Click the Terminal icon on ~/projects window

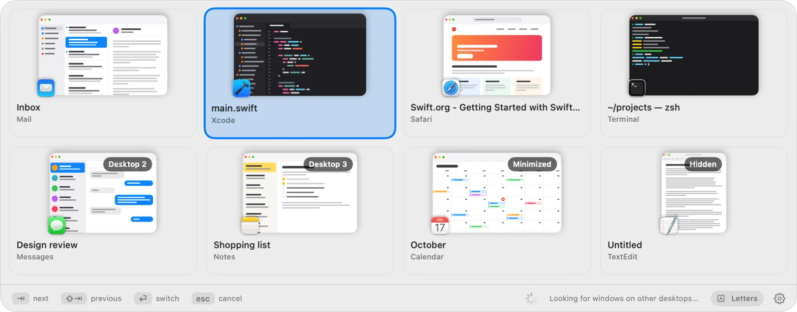[x=637, y=87]
